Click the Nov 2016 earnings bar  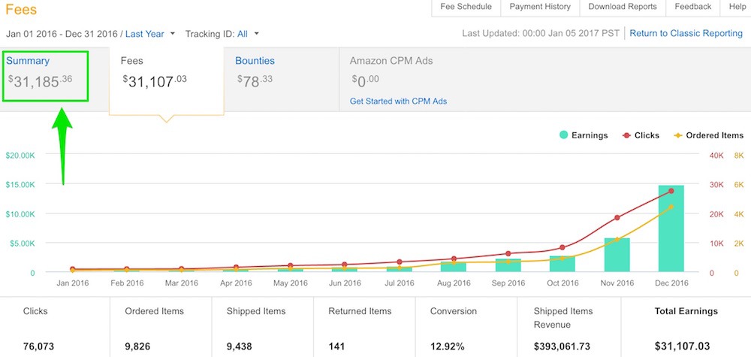click(617, 255)
